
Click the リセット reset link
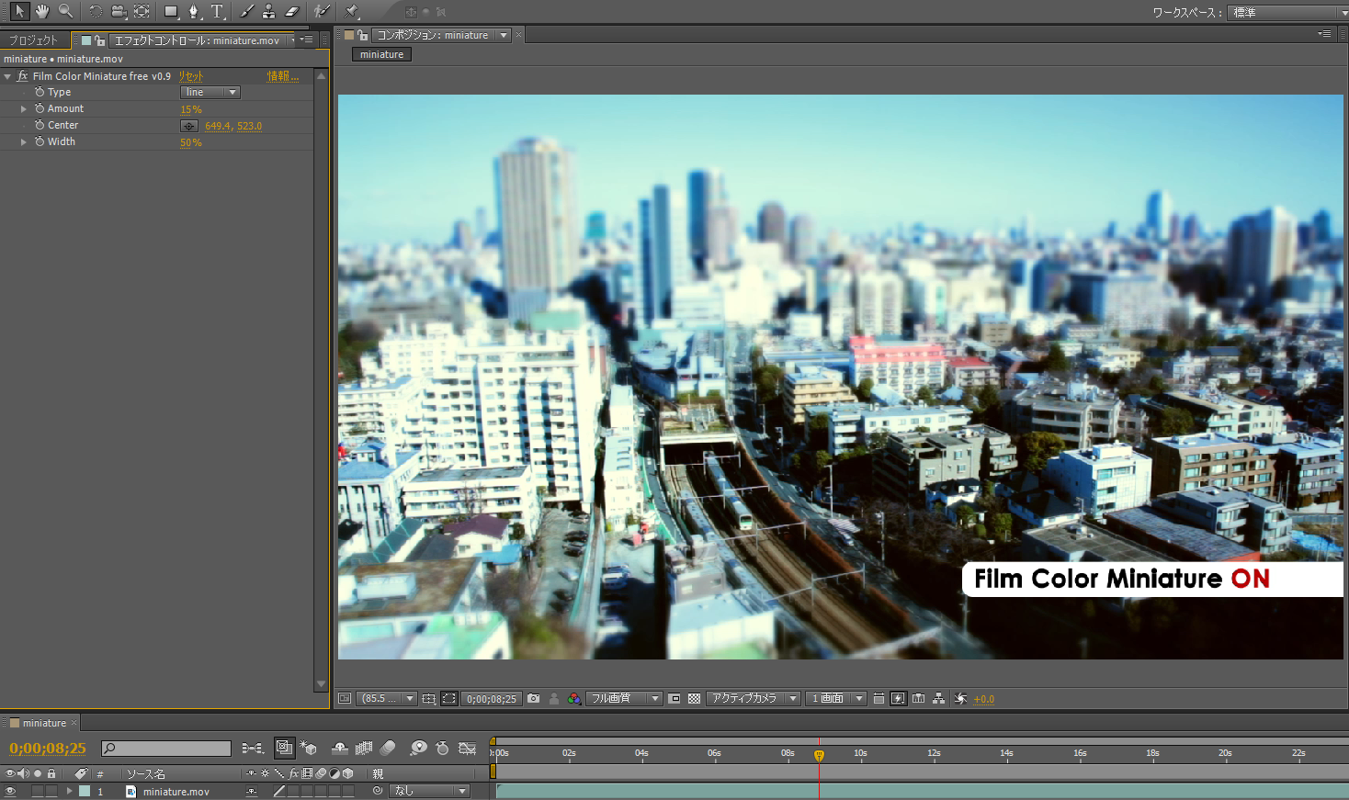pyautogui.click(x=191, y=76)
